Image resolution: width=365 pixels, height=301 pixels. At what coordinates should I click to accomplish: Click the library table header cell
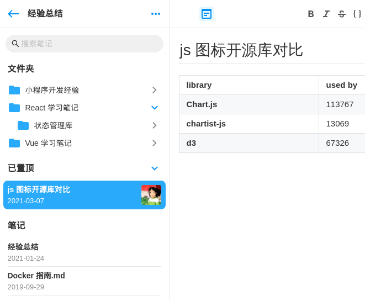tap(249, 85)
